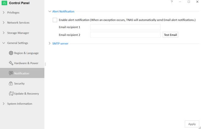Click the Security padlock icon
Image resolution: width=201 pixels, height=129 pixels.
[x=11, y=83]
